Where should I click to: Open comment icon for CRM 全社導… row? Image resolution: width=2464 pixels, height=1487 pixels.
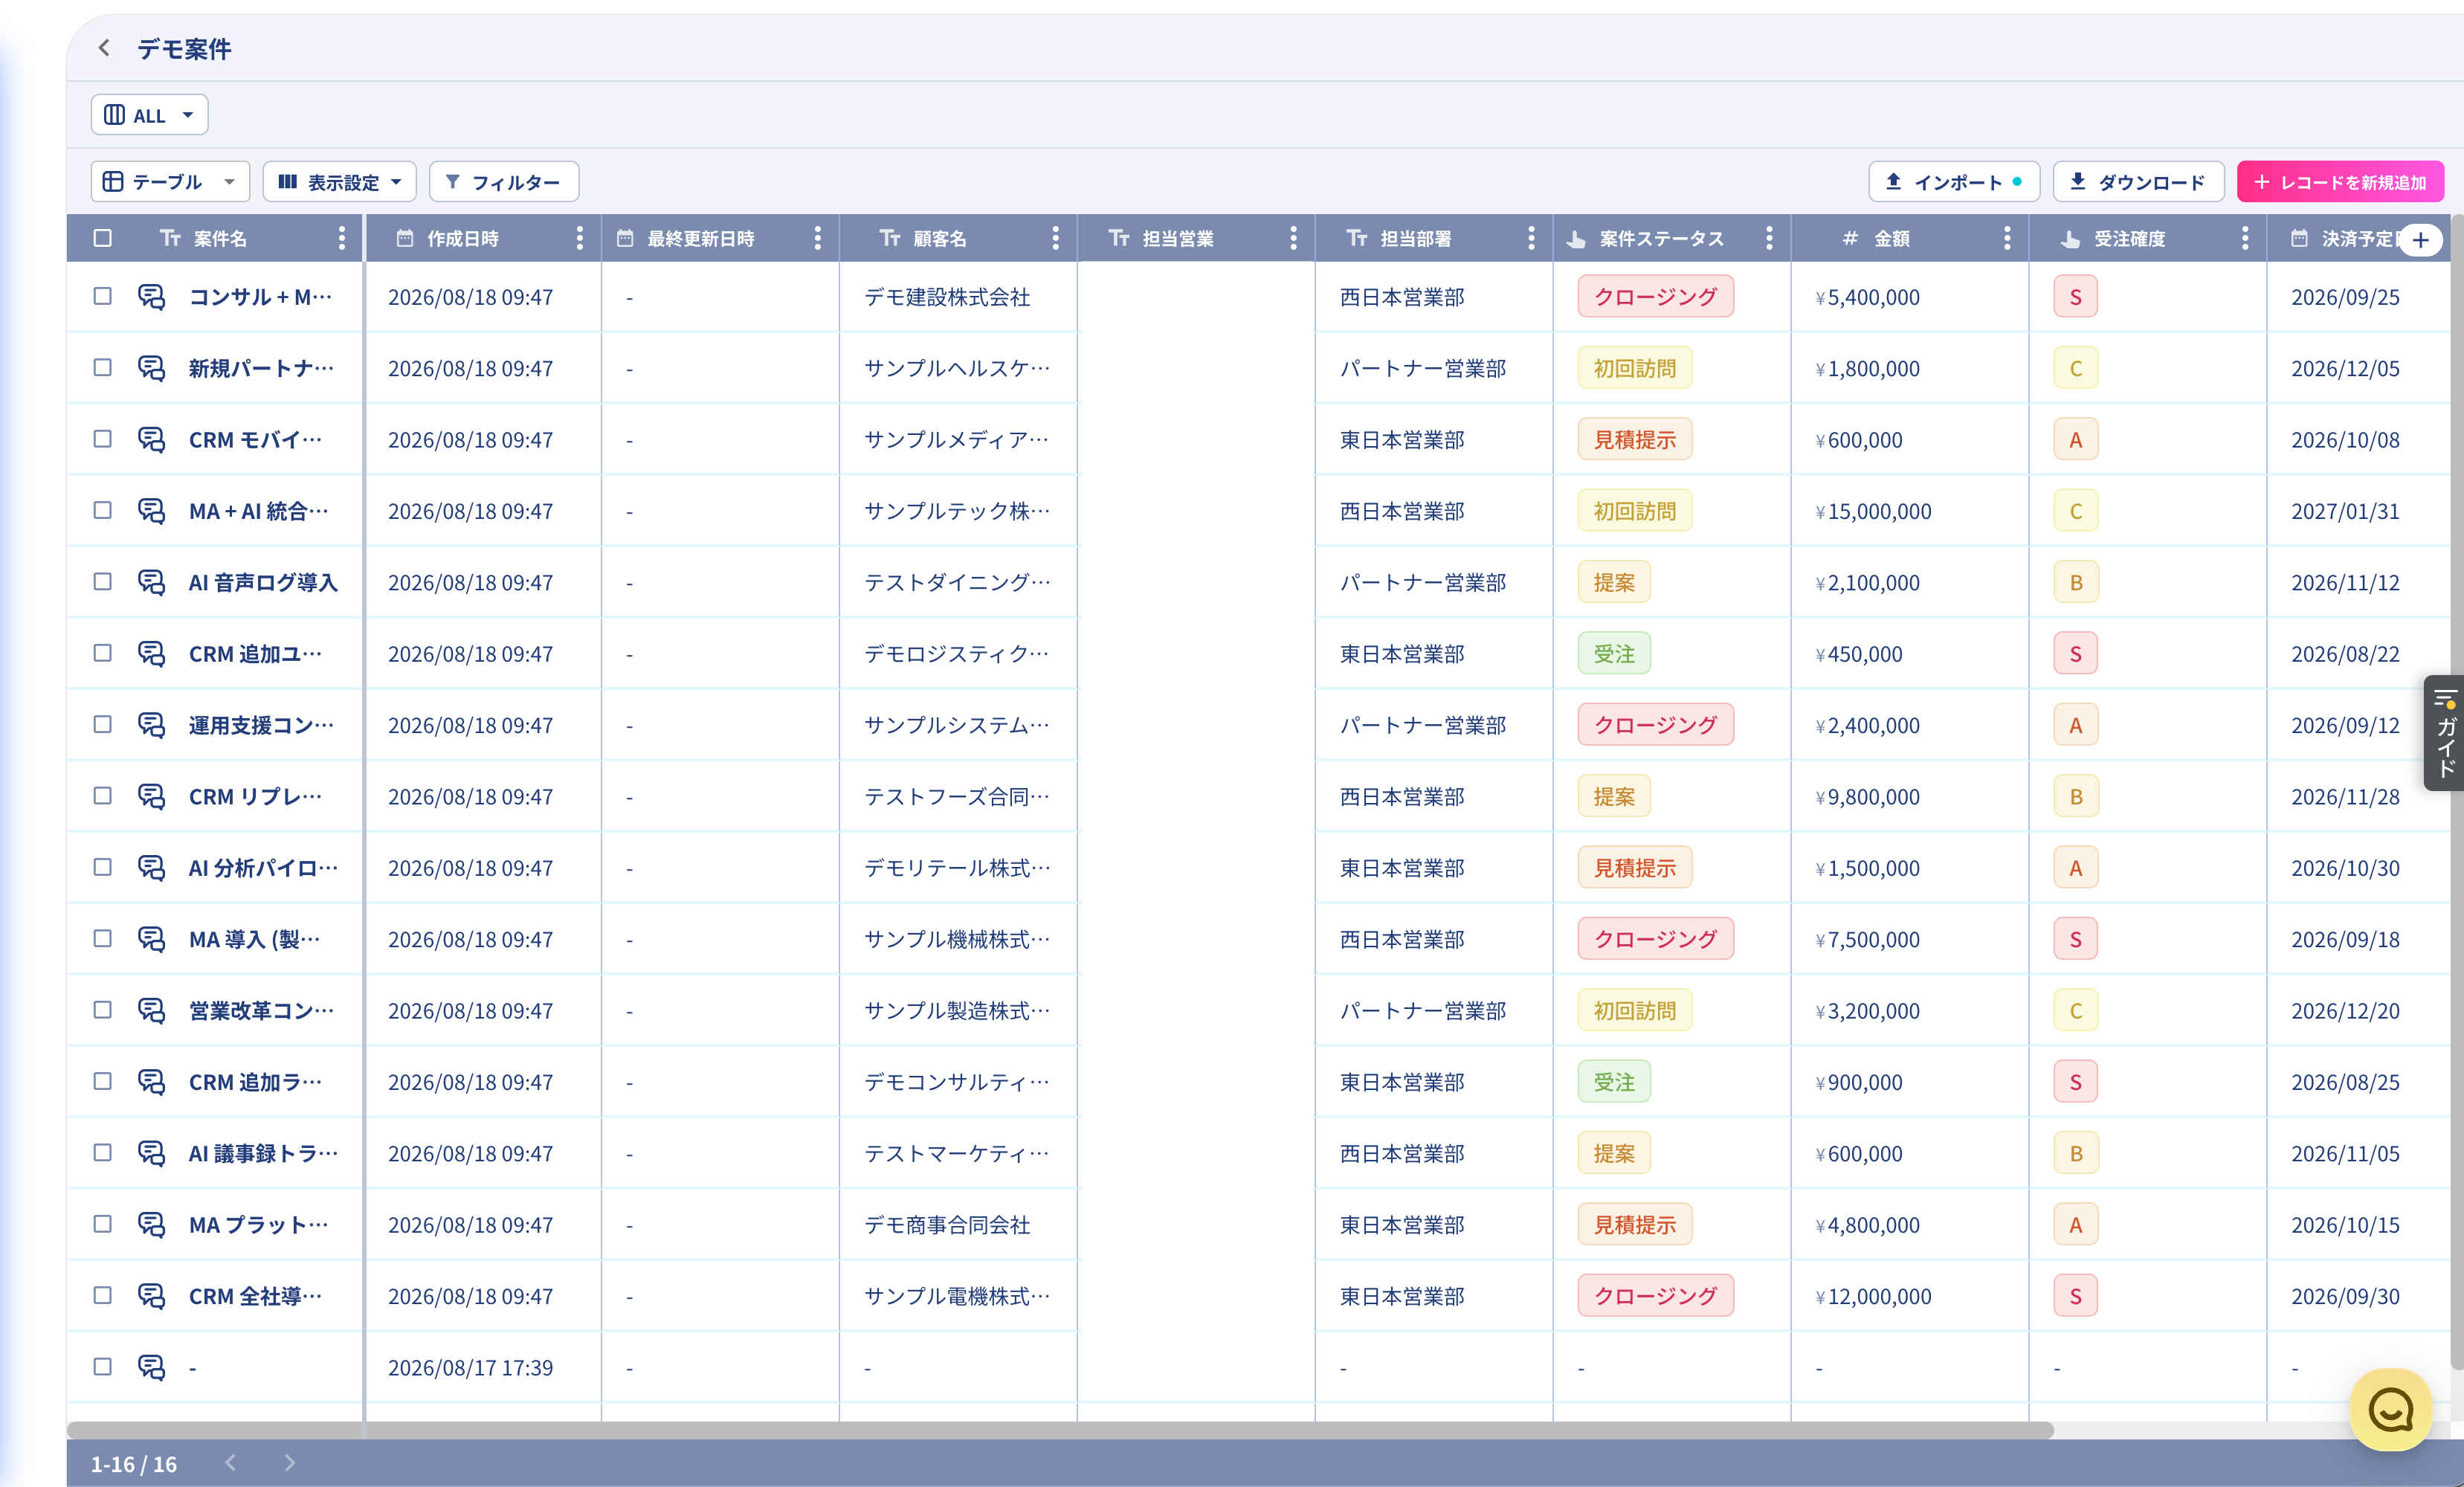pos(151,1296)
